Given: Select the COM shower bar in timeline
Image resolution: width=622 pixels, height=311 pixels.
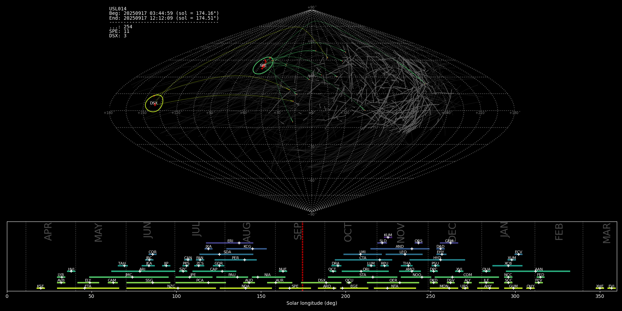Looking at the screenshot, I should (x=467, y=277).
